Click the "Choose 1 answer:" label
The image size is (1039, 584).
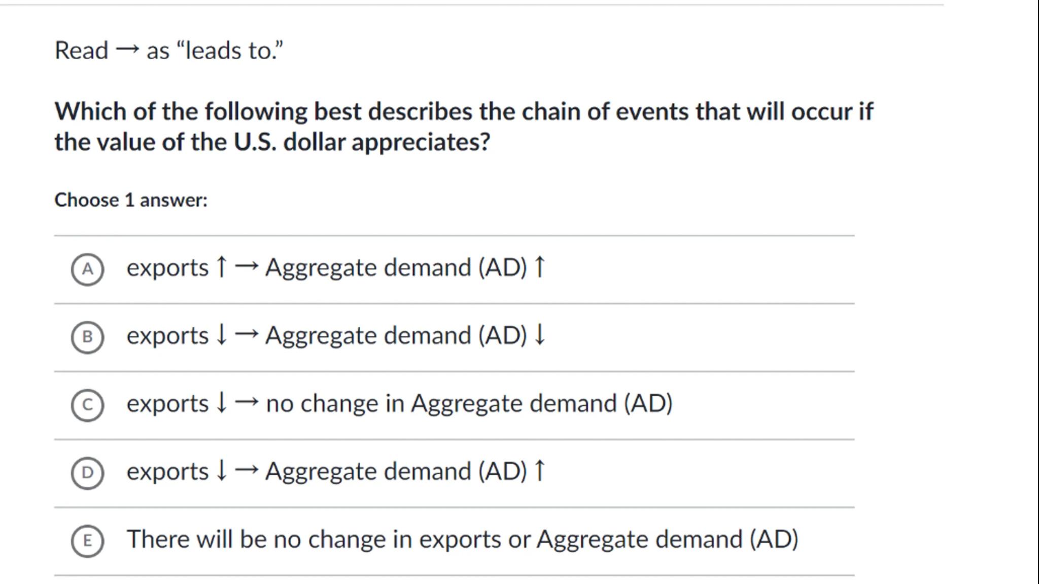coord(131,200)
